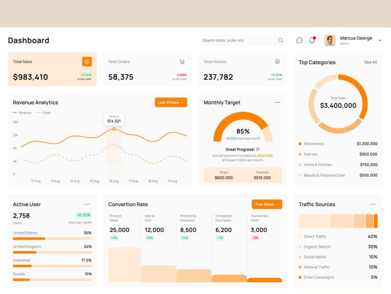391x294 pixels.
Task: Open Monthly Target more options menu
Action: click(x=277, y=102)
